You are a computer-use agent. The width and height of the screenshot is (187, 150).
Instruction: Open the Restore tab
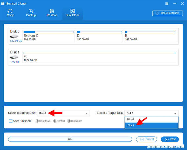pos(52,13)
